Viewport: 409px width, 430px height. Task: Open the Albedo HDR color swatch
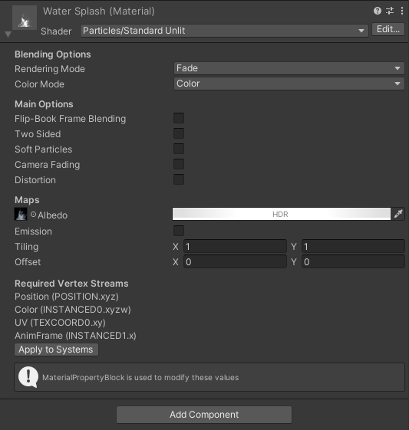pyautogui.click(x=282, y=214)
